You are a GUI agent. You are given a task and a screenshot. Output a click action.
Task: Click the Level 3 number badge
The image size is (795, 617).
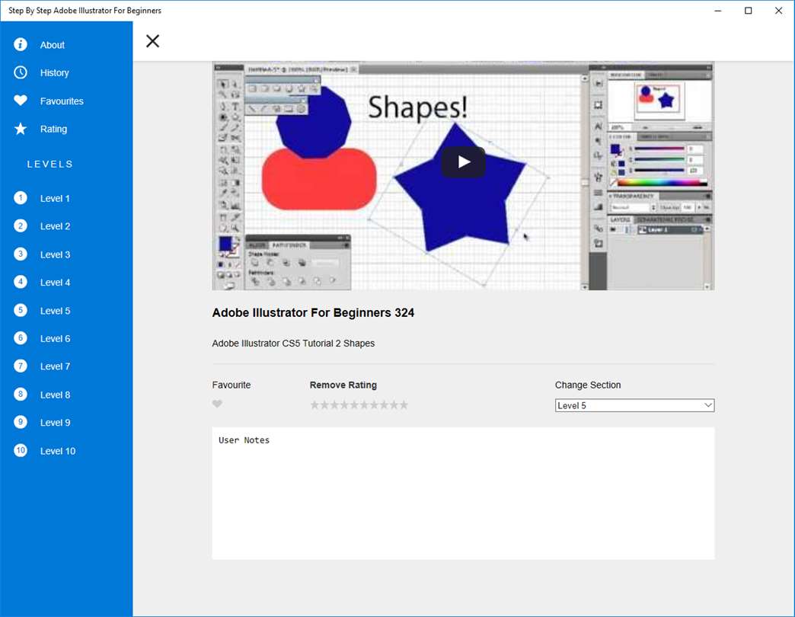(x=21, y=254)
